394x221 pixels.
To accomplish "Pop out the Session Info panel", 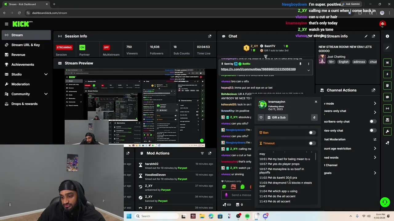I will point(210,36).
